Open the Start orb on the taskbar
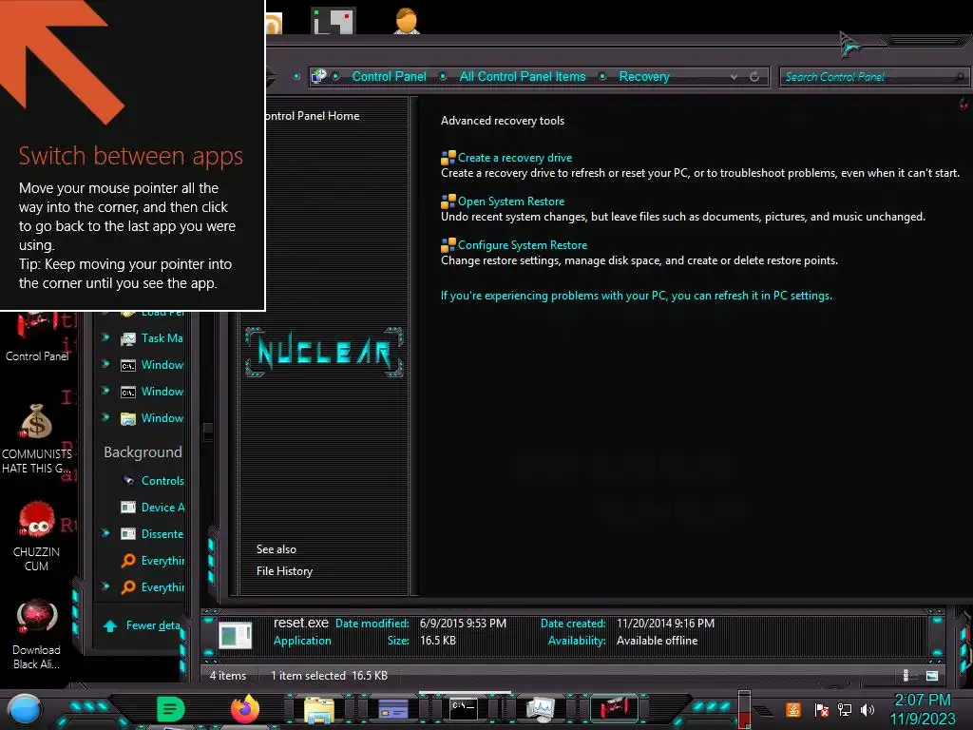The image size is (973, 730). tap(24, 709)
